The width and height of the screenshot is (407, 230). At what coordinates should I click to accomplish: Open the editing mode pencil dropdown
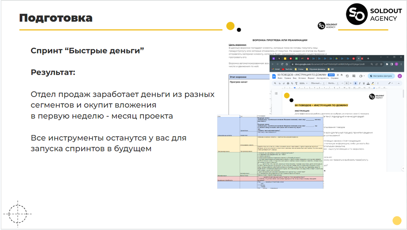390,83
